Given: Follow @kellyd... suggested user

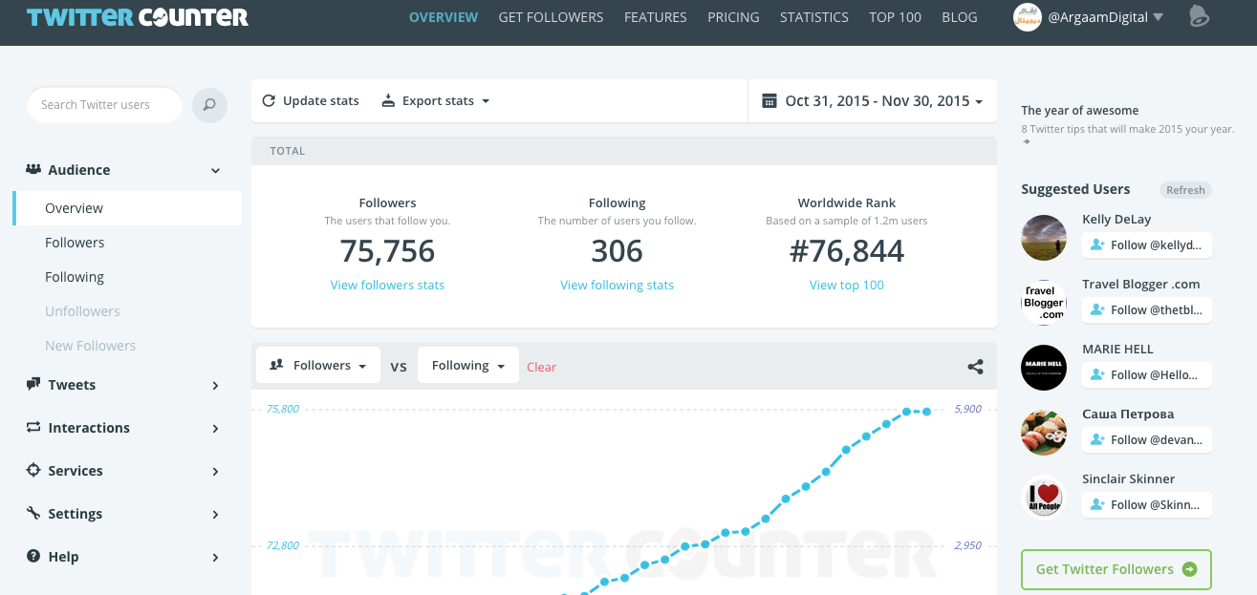Looking at the screenshot, I should (x=1147, y=245).
